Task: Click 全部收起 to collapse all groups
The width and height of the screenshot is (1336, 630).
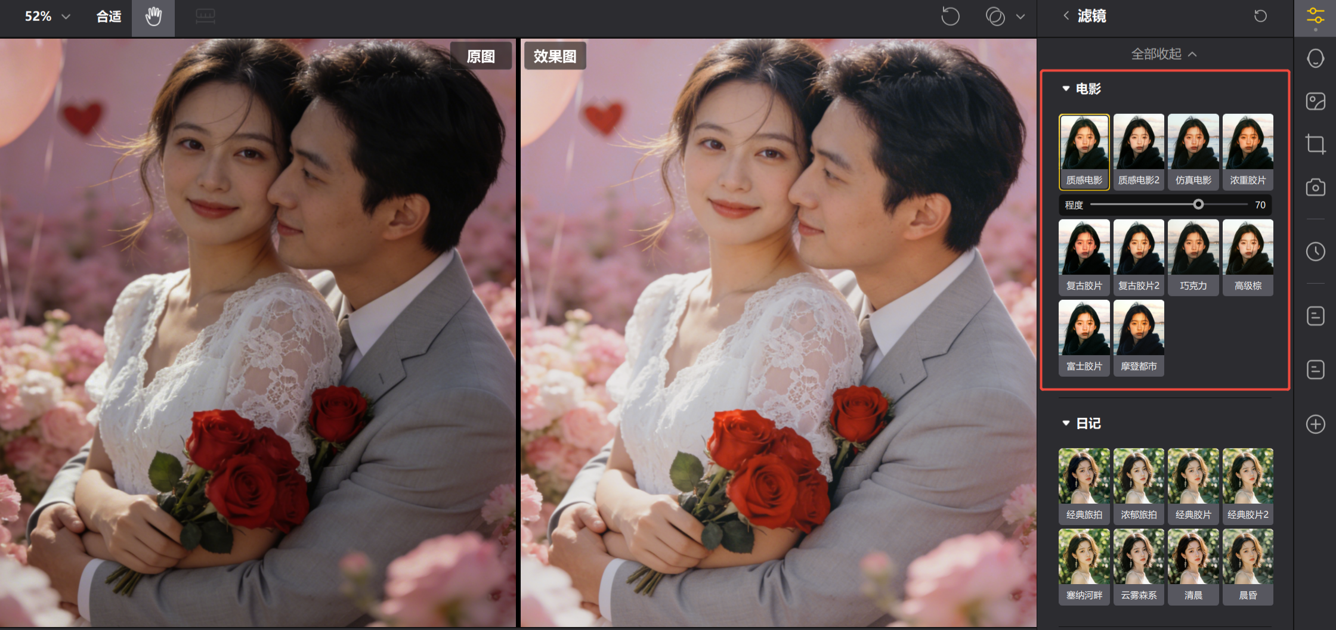Action: tap(1164, 54)
